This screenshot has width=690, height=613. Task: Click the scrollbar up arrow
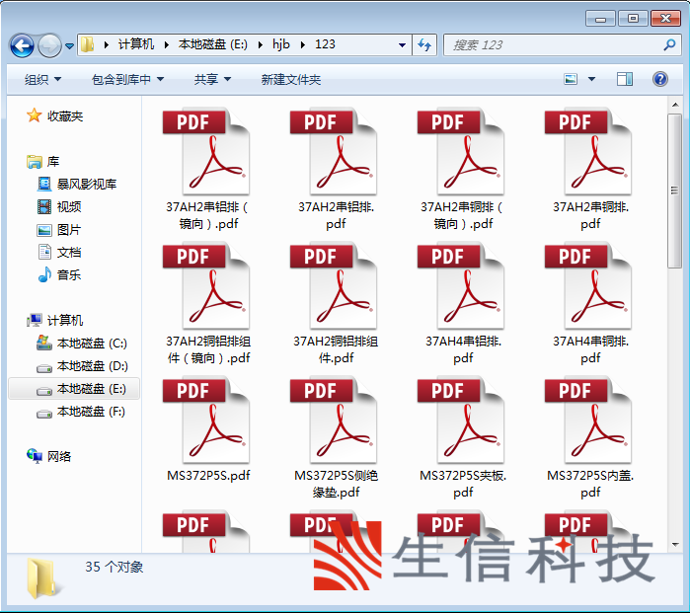point(674,105)
